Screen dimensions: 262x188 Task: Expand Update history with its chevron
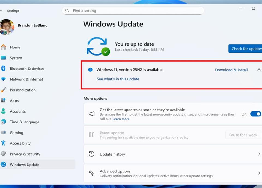click(259, 154)
